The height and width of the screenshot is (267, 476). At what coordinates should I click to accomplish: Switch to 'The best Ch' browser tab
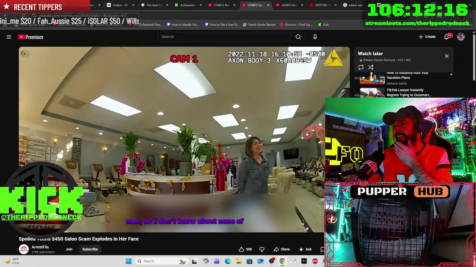click(154, 5)
